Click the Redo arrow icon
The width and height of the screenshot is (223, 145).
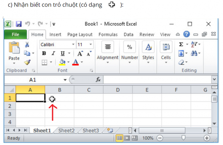[41, 24]
